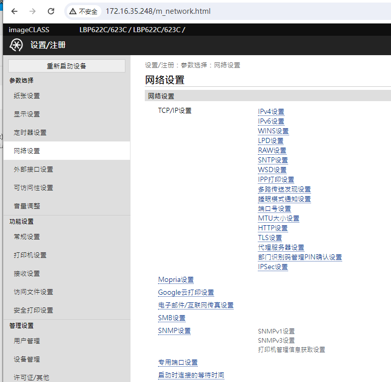Open the RAW设置 link
Image resolution: width=391 pixels, height=382 pixels.
272,151
